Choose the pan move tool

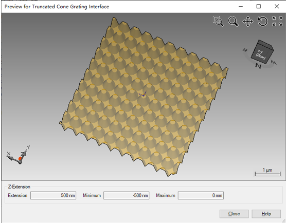click(248, 22)
